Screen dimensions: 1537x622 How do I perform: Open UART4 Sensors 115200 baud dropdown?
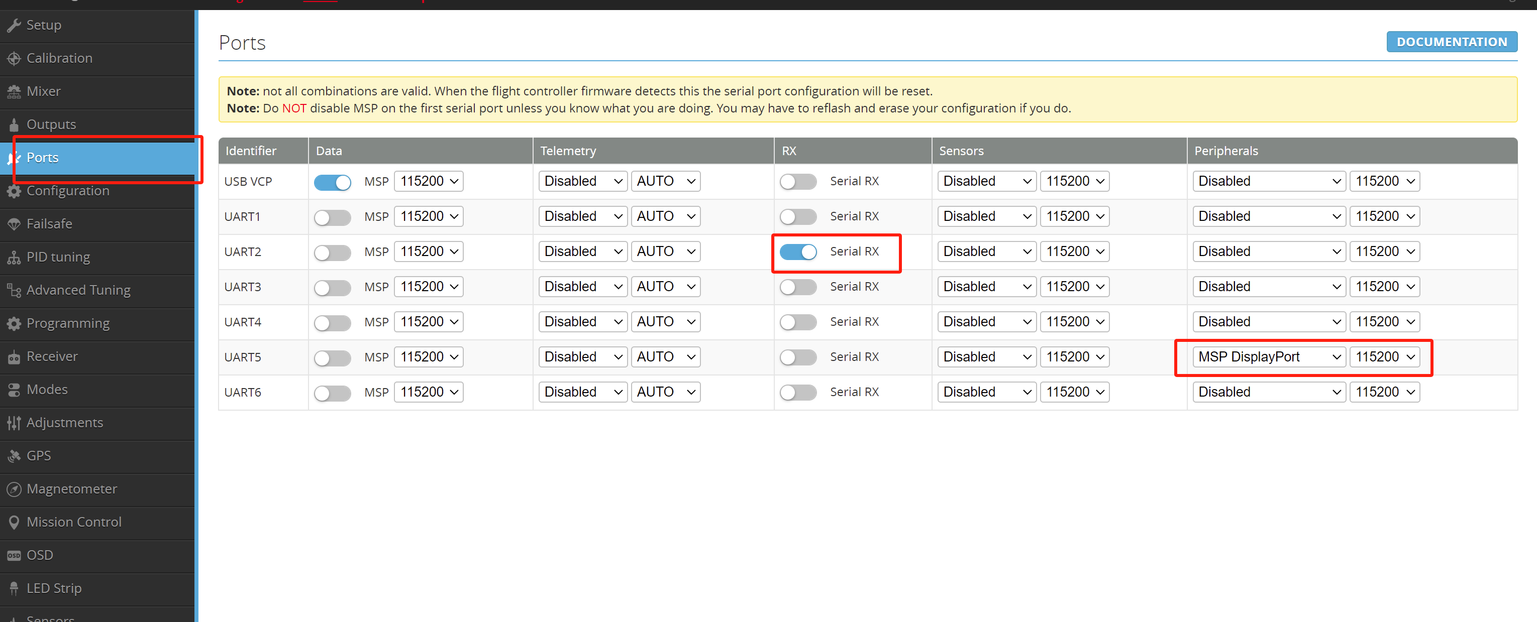click(1074, 321)
